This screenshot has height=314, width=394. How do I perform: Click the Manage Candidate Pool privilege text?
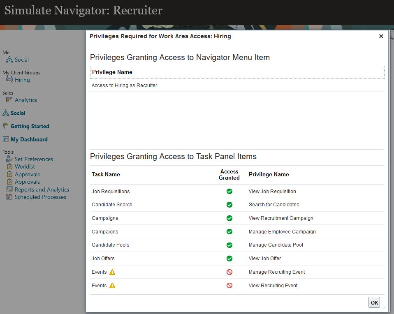[x=276, y=245]
